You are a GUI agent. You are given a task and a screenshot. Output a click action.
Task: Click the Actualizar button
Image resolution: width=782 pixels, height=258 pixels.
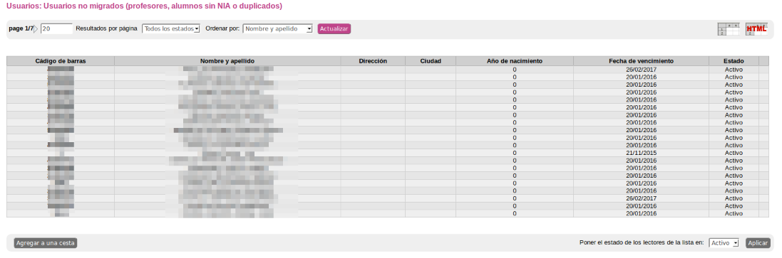[x=334, y=29]
